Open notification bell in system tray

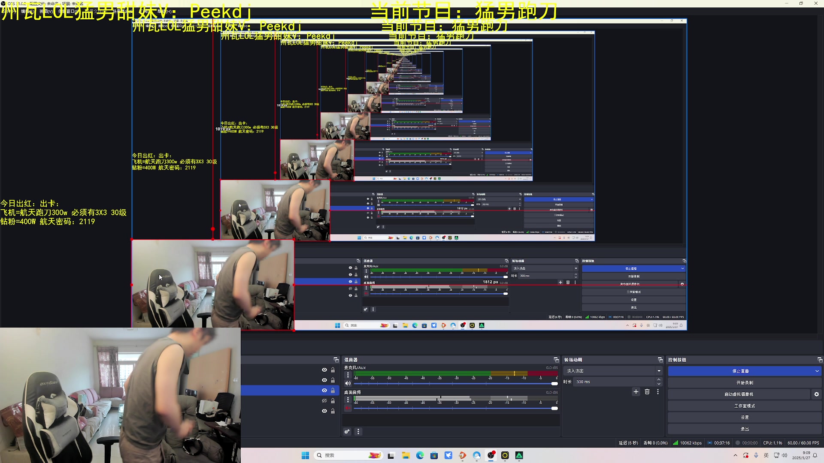815,455
